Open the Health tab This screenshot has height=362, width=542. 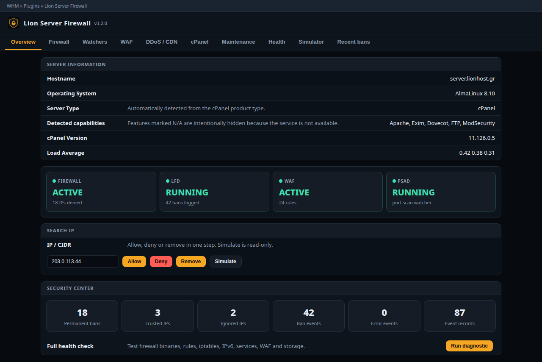pyautogui.click(x=277, y=42)
